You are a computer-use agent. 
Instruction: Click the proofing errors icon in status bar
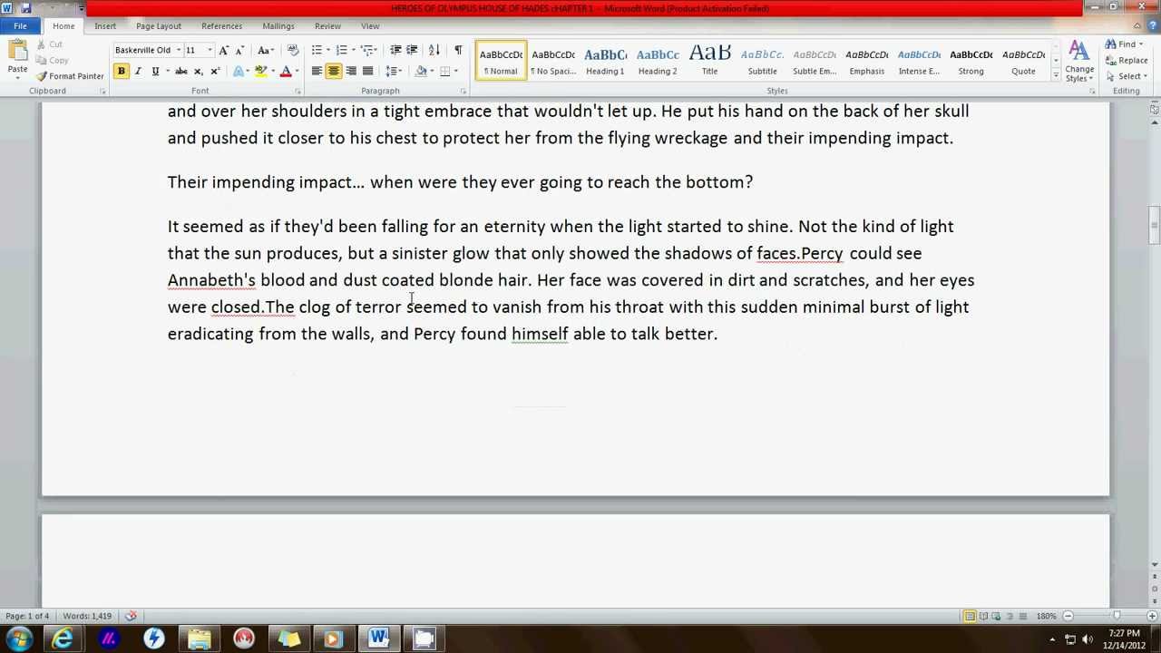(131, 616)
